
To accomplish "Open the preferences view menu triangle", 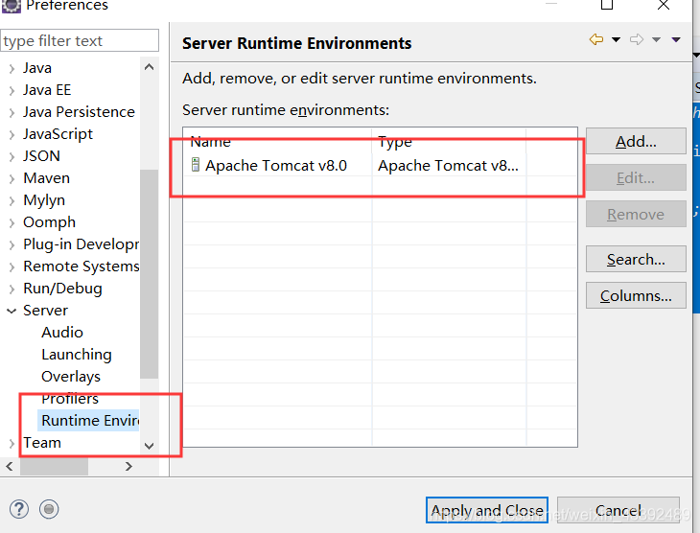I will 676,39.
